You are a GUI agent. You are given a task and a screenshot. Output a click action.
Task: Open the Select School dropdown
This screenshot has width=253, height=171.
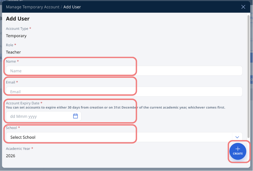click(124, 137)
